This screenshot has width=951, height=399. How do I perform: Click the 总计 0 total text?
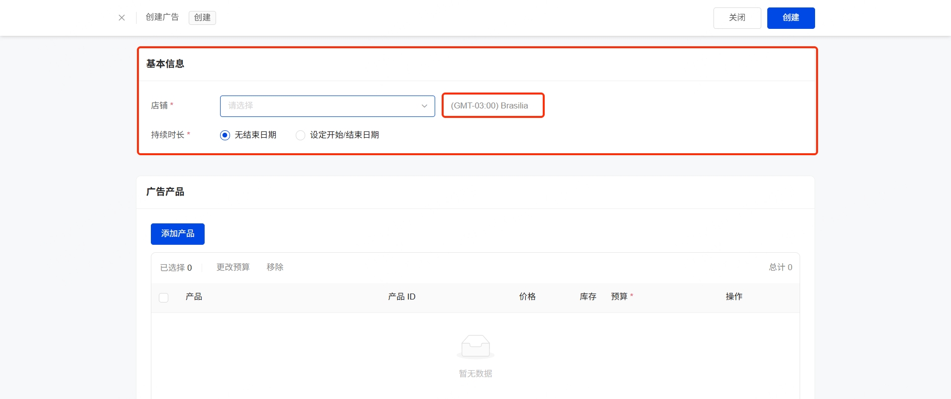(x=780, y=268)
